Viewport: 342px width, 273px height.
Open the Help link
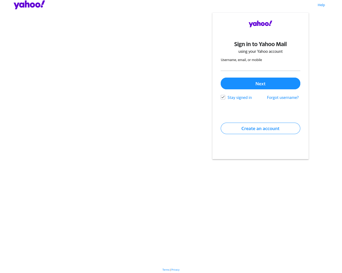tap(321, 5)
